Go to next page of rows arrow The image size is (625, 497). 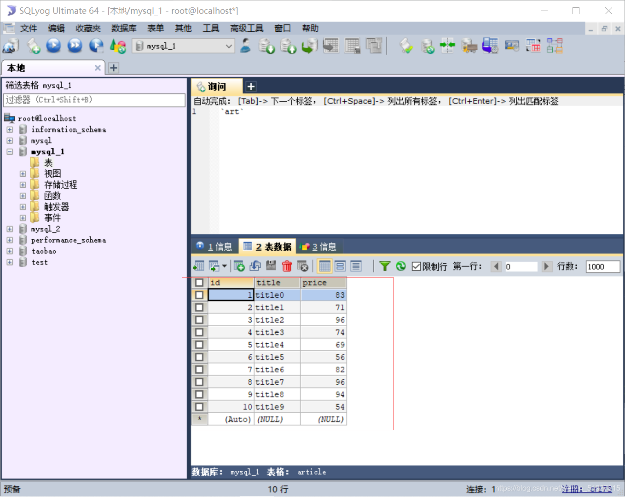(x=546, y=266)
